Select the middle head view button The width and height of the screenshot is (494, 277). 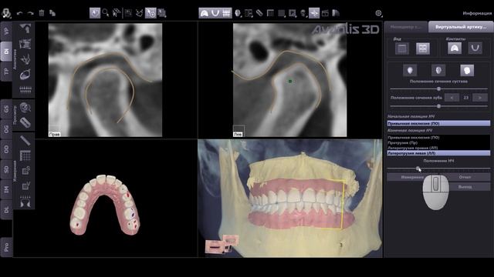click(438, 70)
